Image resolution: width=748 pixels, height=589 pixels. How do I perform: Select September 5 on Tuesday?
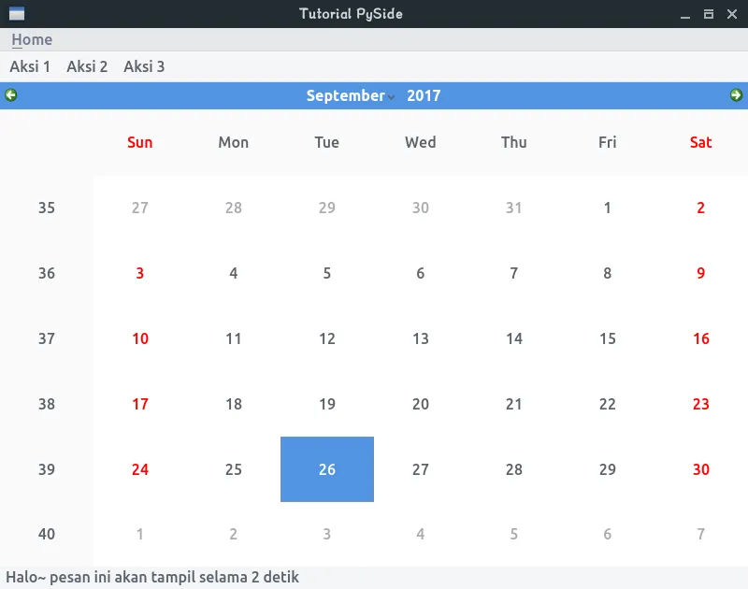(x=326, y=273)
